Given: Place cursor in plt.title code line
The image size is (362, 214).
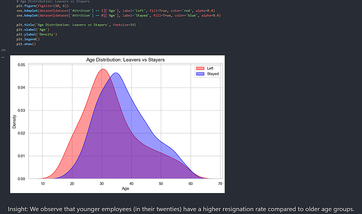Looking at the screenshot, I should [x=76, y=25].
